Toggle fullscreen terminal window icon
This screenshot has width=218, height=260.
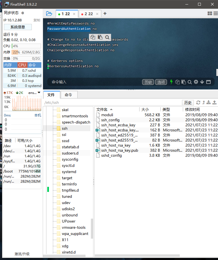208,82
